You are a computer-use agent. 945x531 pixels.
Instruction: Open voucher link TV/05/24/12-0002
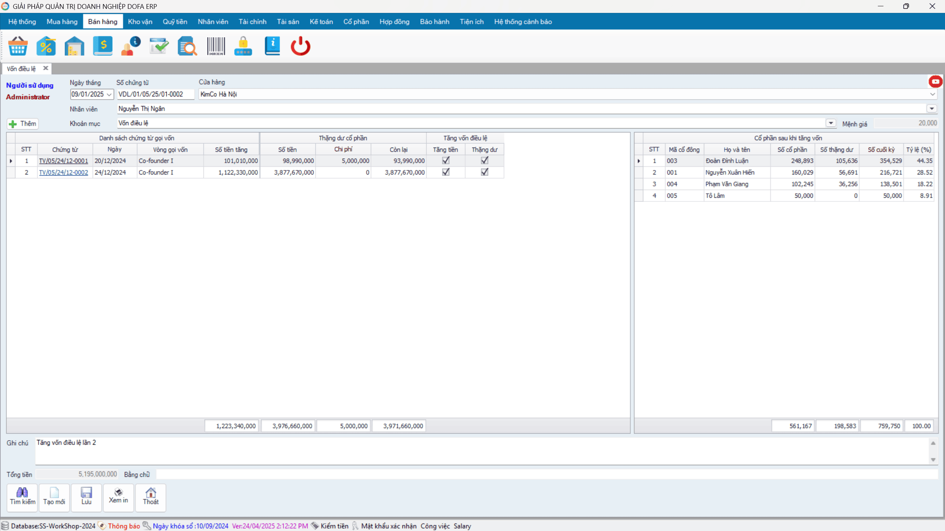pyautogui.click(x=64, y=173)
